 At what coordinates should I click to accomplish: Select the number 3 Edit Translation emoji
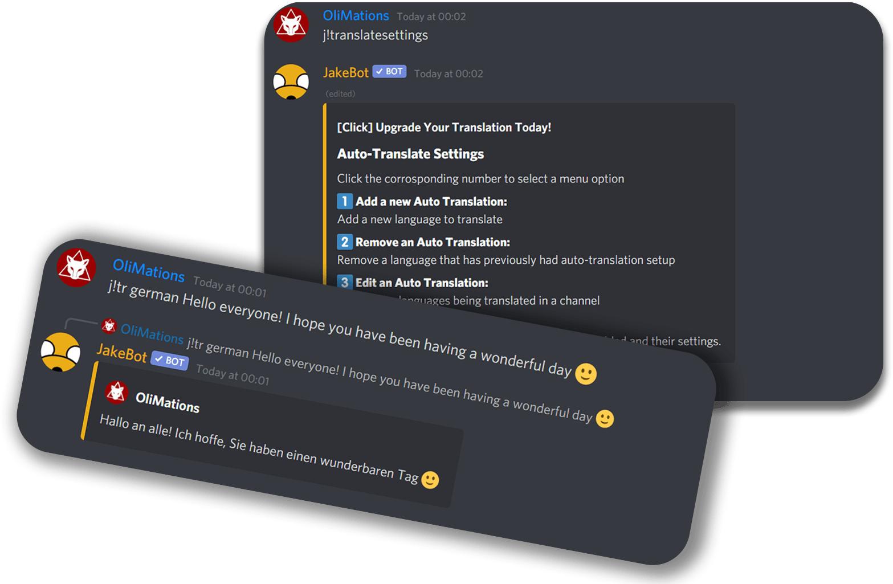click(345, 282)
